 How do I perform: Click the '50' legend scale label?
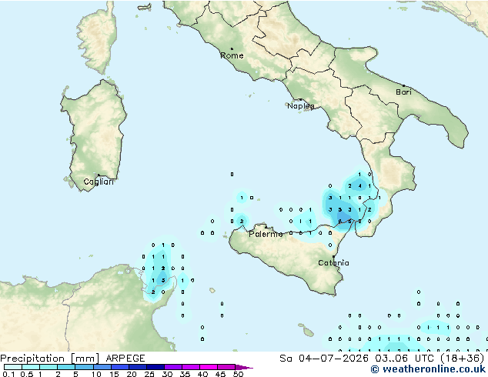(238, 374)
